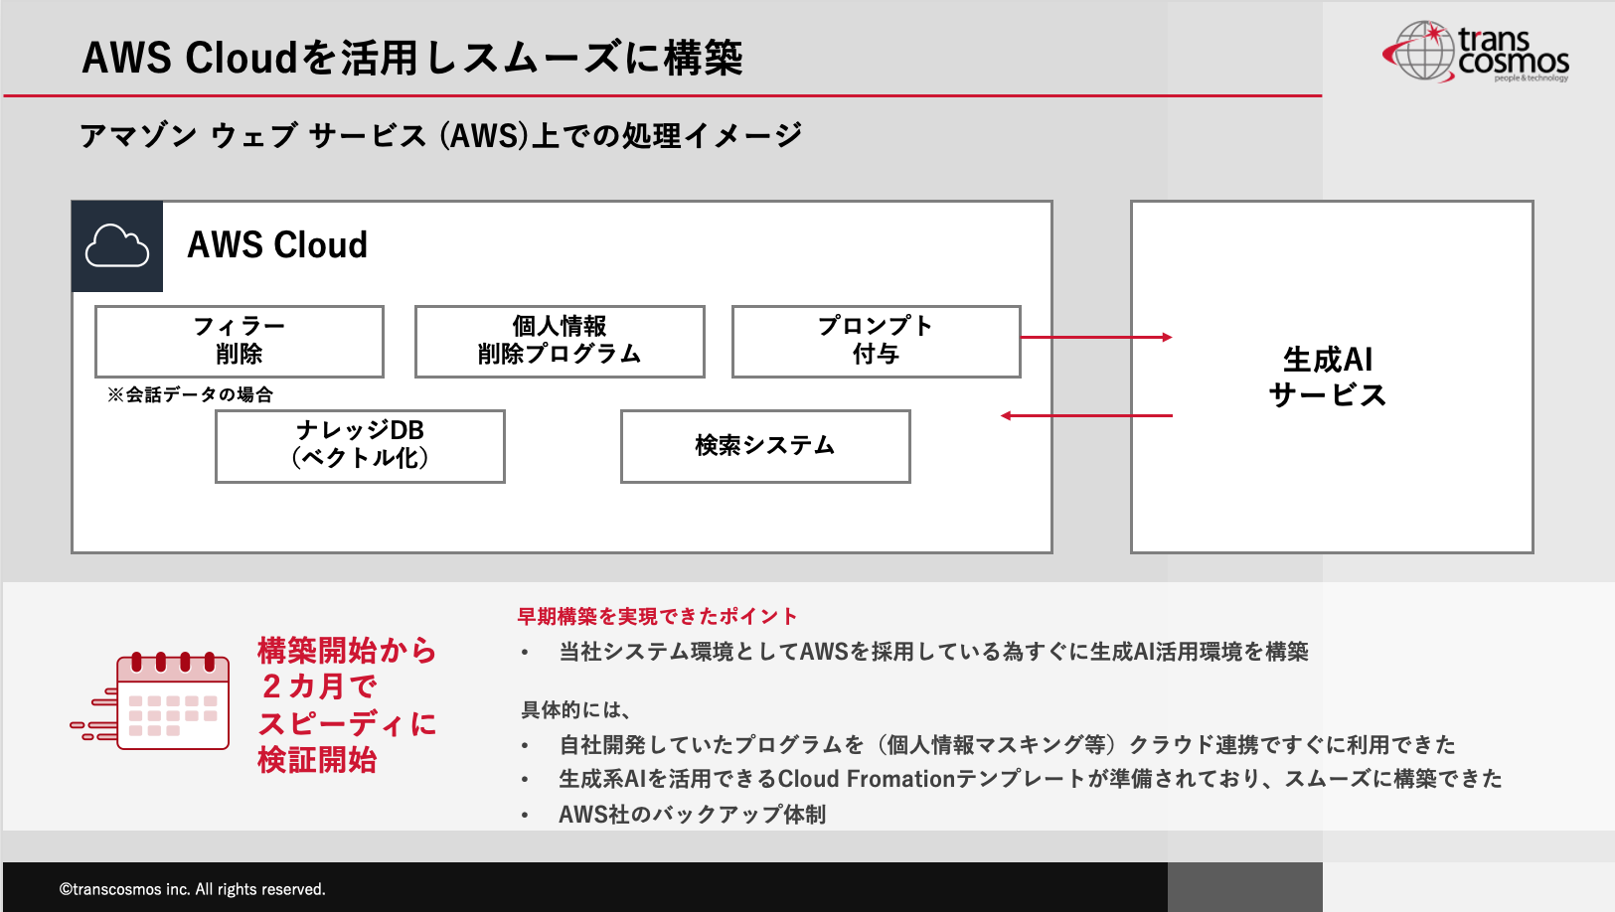This screenshot has width=1615, height=912.
Task: Click the bullet about 自社開発していたプログラム
Action: pyautogui.click(x=1007, y=744)
